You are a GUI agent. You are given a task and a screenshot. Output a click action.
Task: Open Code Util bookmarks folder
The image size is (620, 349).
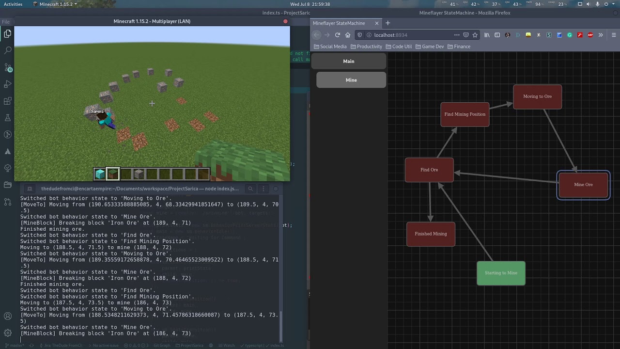click(x=399, y=47)
